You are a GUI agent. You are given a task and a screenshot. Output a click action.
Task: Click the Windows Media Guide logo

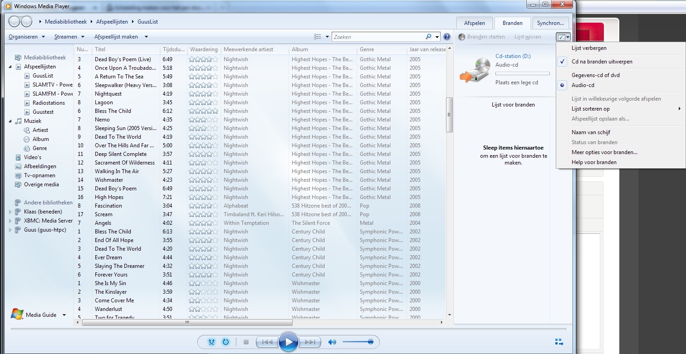pos(17,315)
